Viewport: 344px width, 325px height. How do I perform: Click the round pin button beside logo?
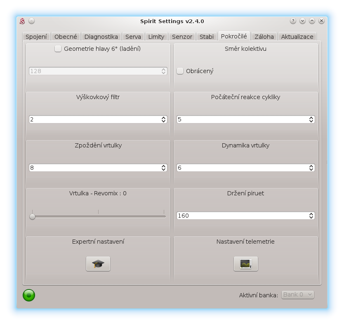point(32,21)
